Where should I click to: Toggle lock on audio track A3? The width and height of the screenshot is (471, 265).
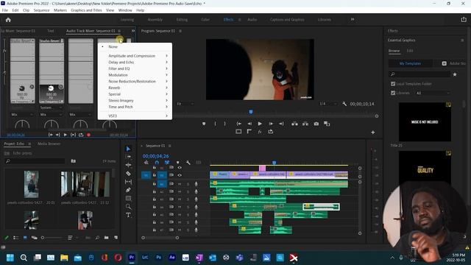point(154,199)
